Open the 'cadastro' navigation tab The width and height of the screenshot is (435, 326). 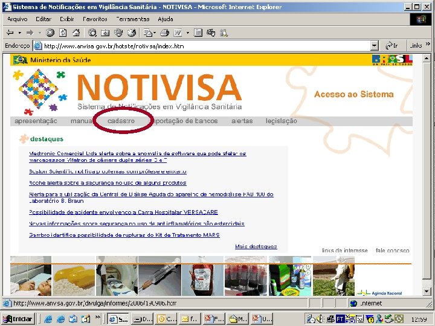(x=121, y=121)
